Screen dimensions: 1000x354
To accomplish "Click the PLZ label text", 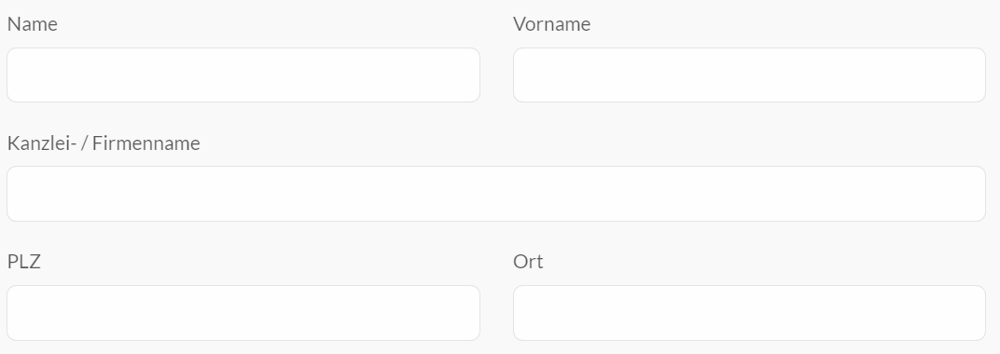I will 23,262.
